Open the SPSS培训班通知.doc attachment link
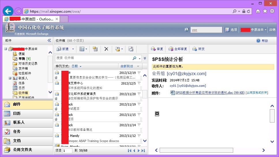Image resolution: width=279 pixels, height=157 pixels. [210, 93]
